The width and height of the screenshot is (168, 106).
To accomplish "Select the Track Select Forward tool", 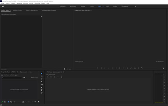I will tap(42, 76).
